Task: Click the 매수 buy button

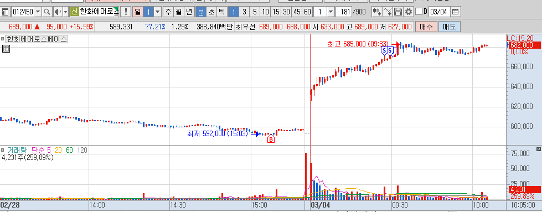Action: [x=426, y=27]
